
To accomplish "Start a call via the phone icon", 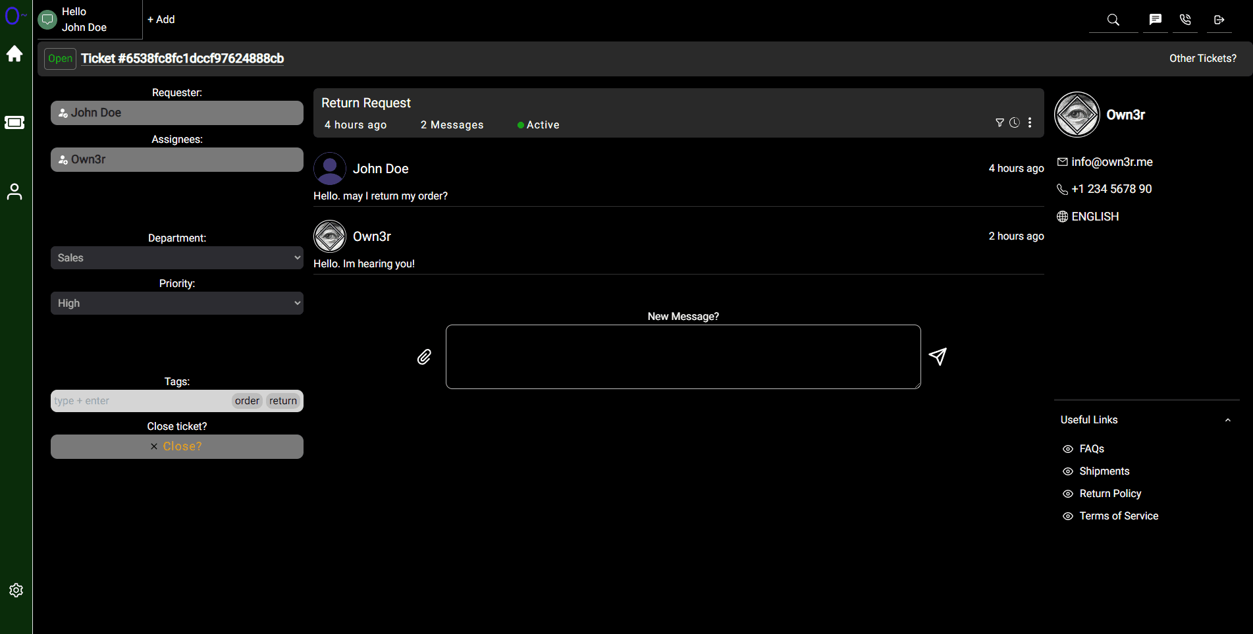I will 1185,19.
